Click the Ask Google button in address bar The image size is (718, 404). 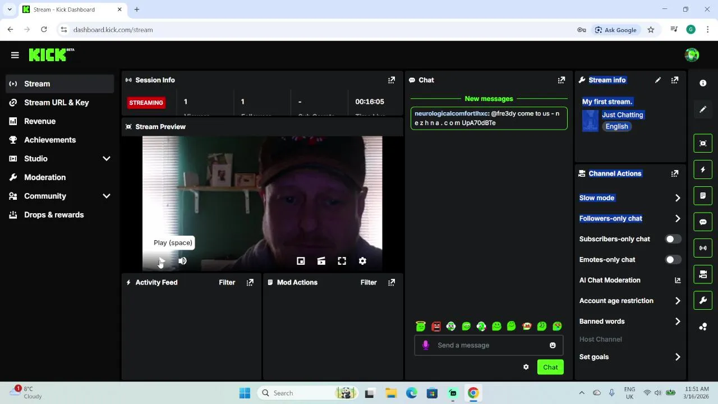coord(615,30)
